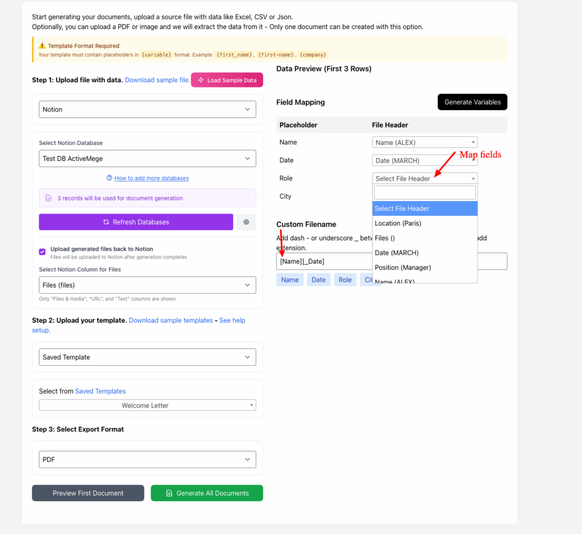Select Position (Manager) option in list
The height and width of the screenshot is (534, 582).
click(403, 268)
